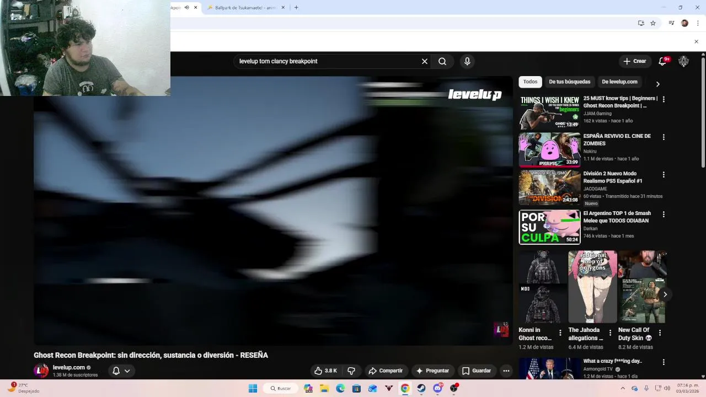Click the YouTube search magnifier button
Screen dimensions: 706x397
(x=442, y=61)
